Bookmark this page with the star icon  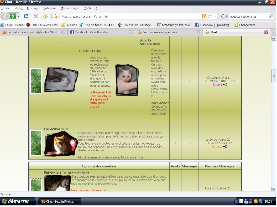click(x=210, y=16)
